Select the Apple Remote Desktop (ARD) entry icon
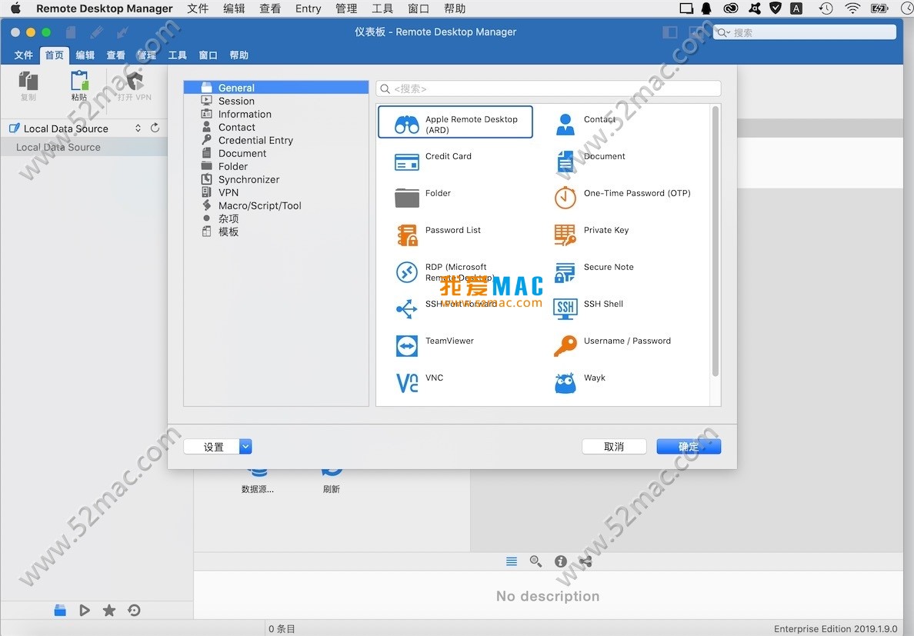 coord(406,124)
